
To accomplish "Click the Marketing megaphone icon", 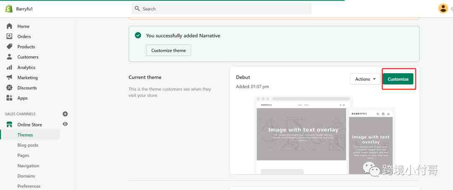I will click(x=9, y=77).
